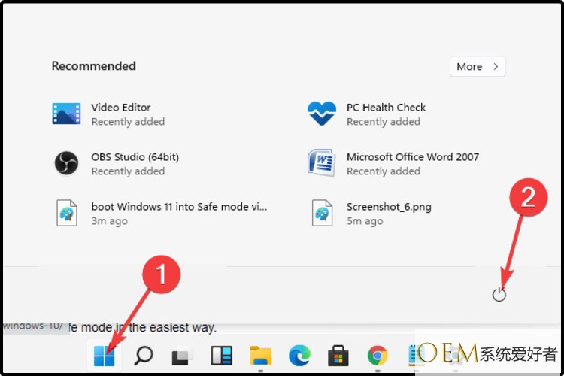Launch File Explorer from the taskbar
Screen dimensions: 564x376
click(260, 356)
